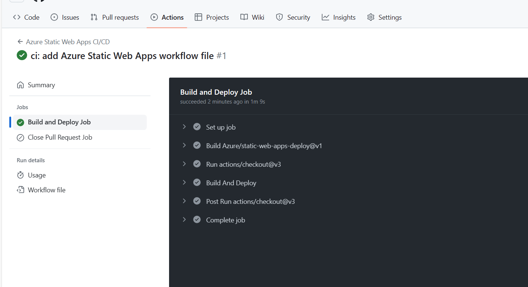Go to Pull requests tab
This screenshot has height=287, width=528.
click(114, 17)
